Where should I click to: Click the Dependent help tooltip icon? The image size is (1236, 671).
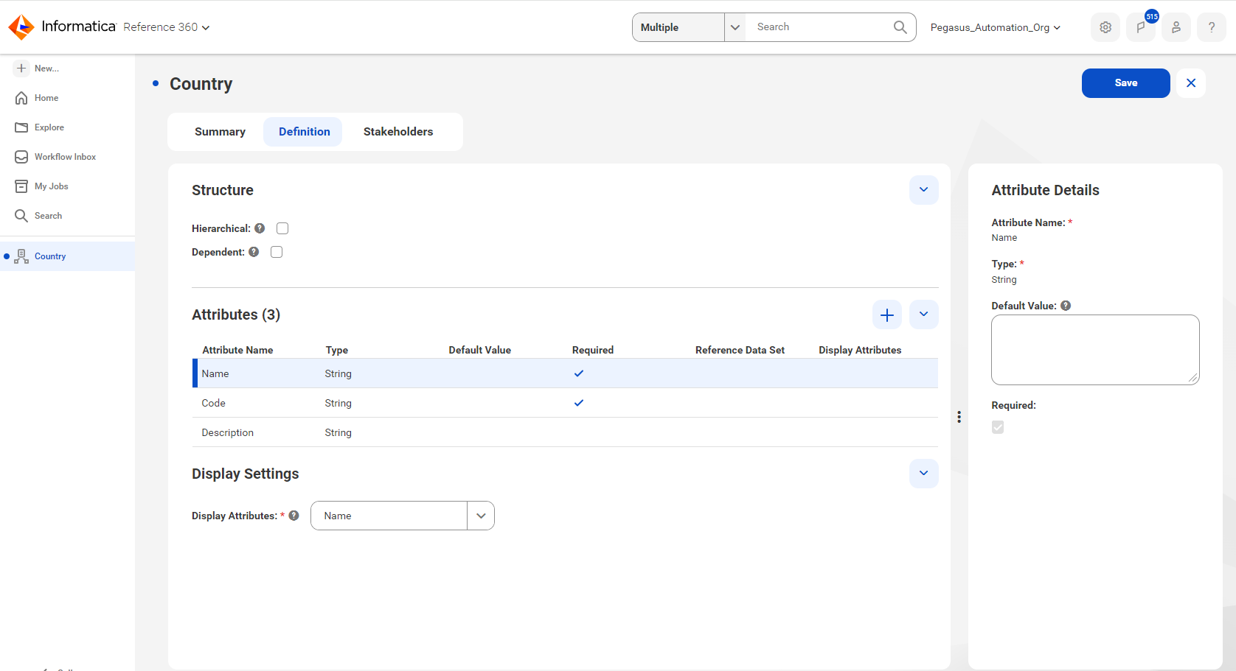[254, 252]
